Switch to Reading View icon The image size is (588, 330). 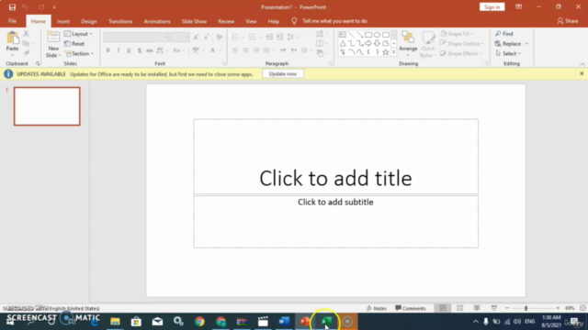click(x=477, y=308)
